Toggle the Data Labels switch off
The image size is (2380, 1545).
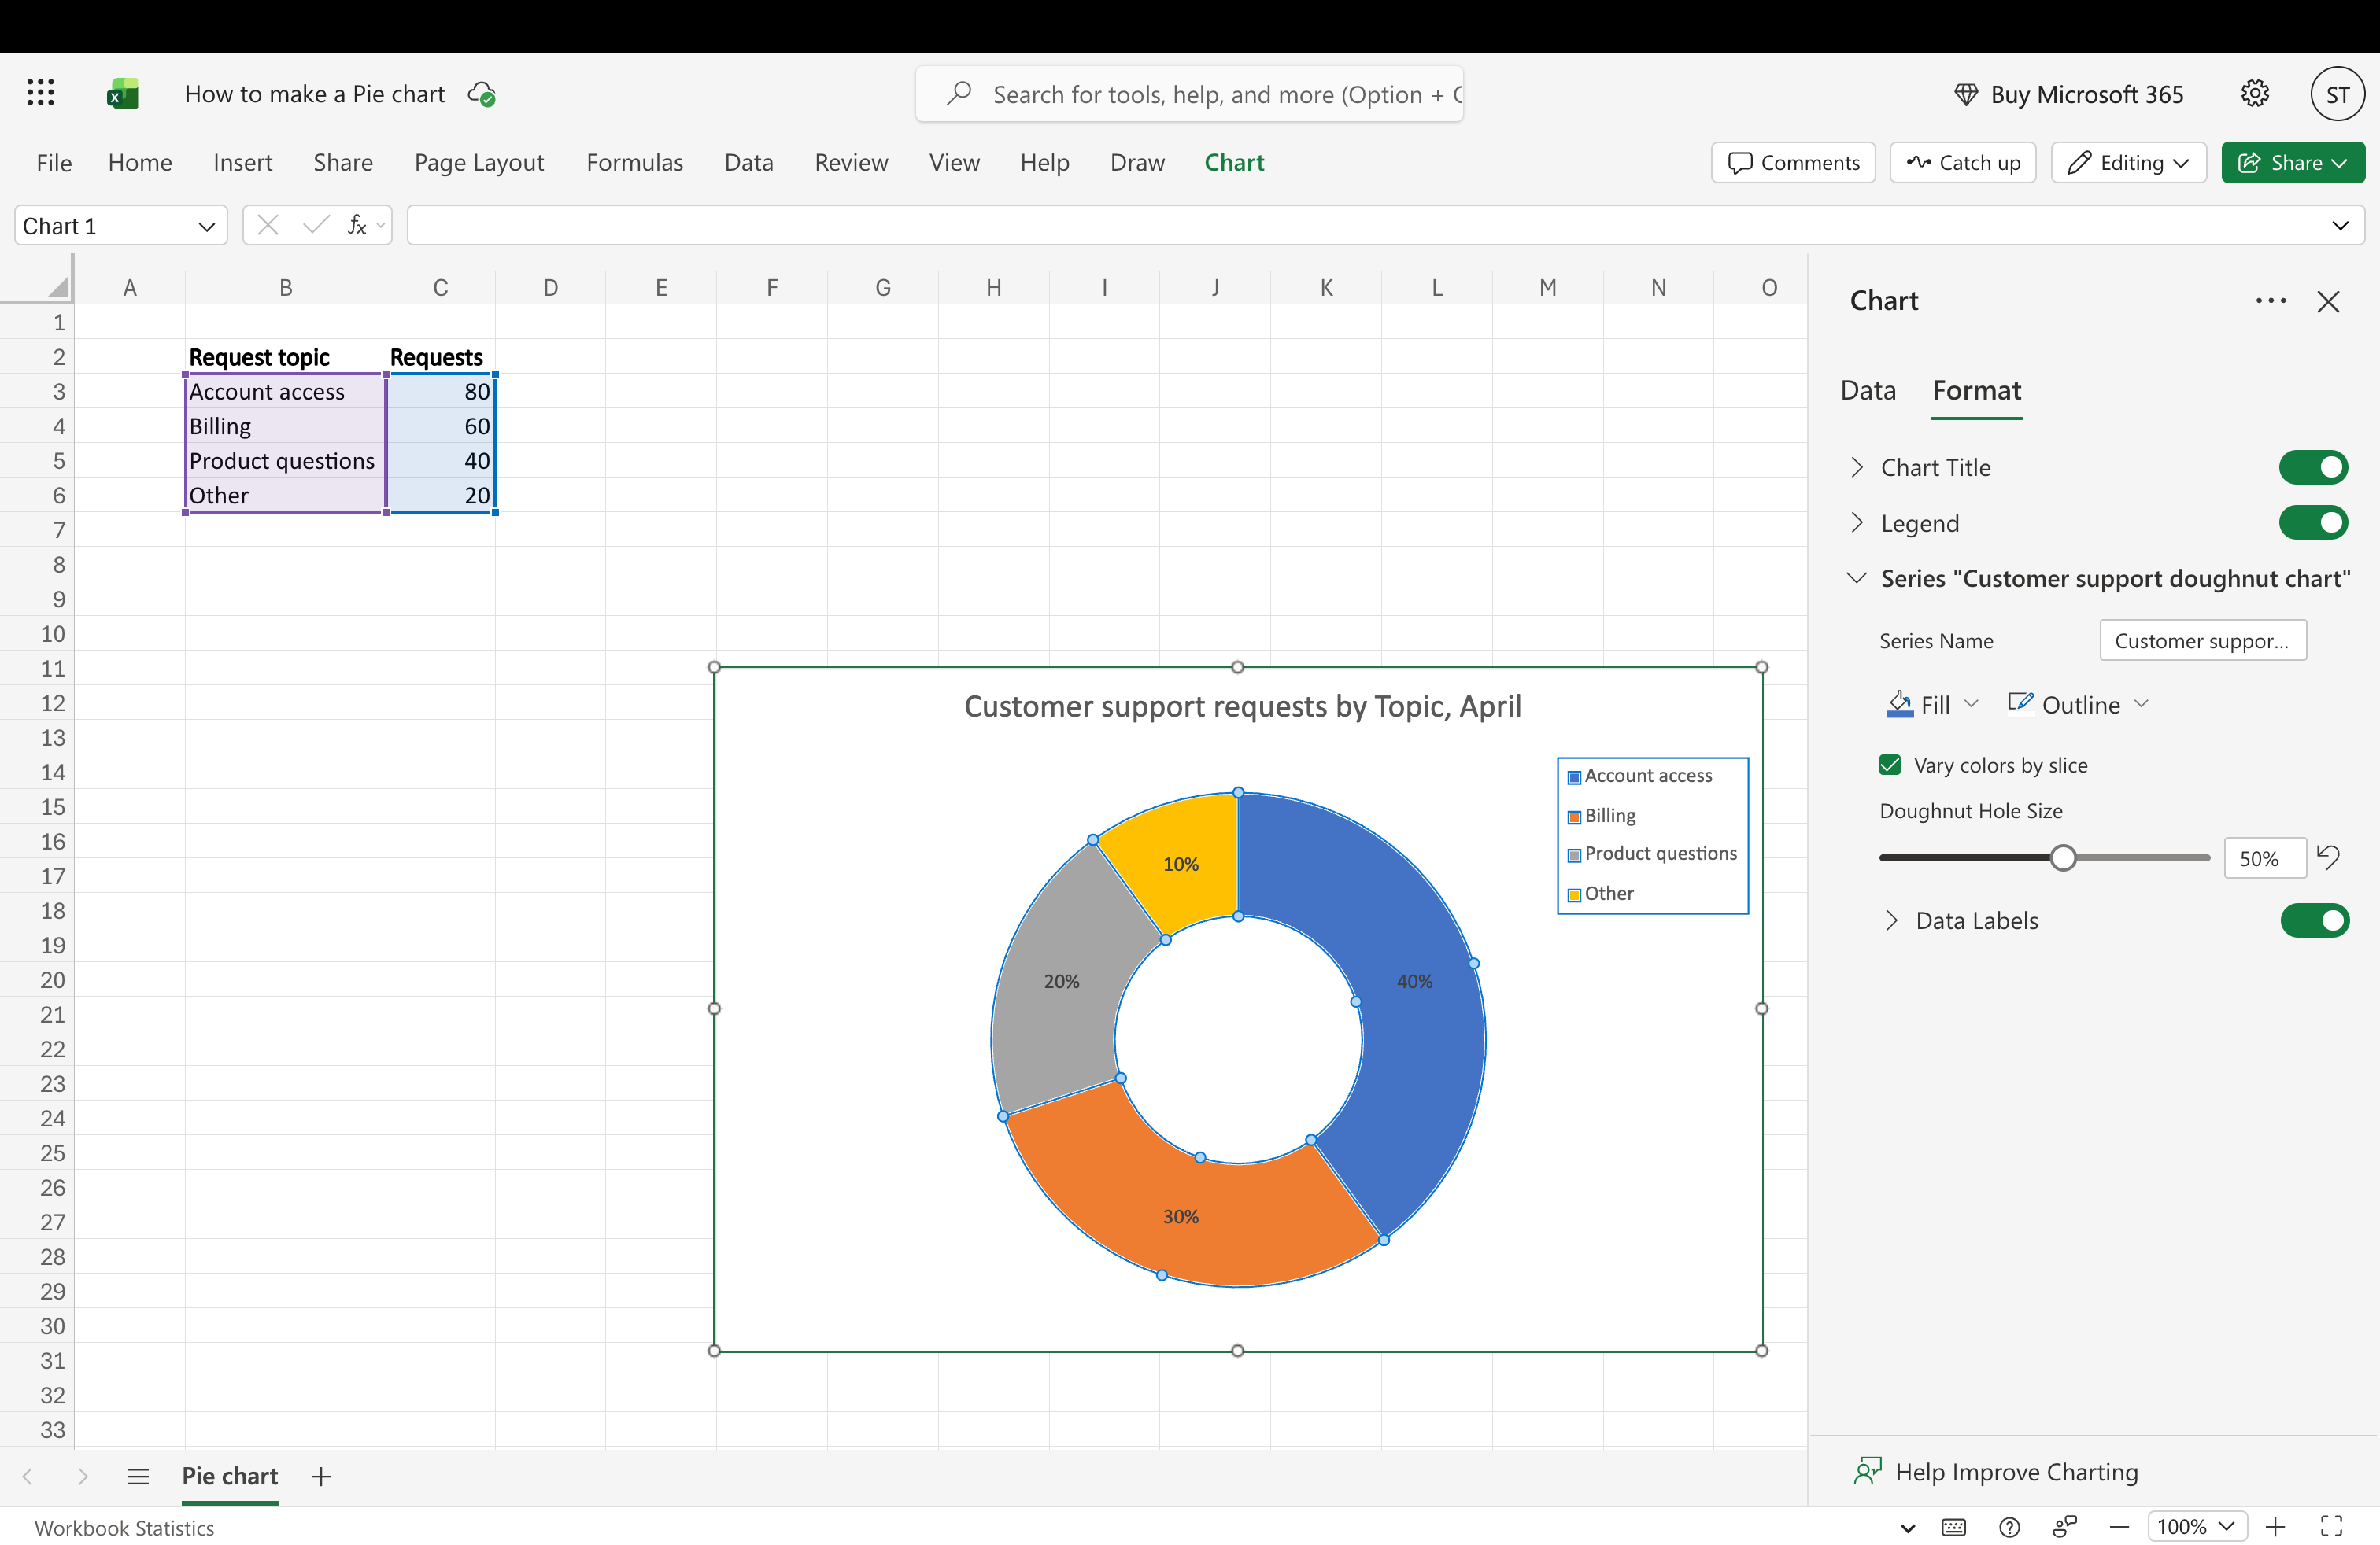pos(2314,920)
